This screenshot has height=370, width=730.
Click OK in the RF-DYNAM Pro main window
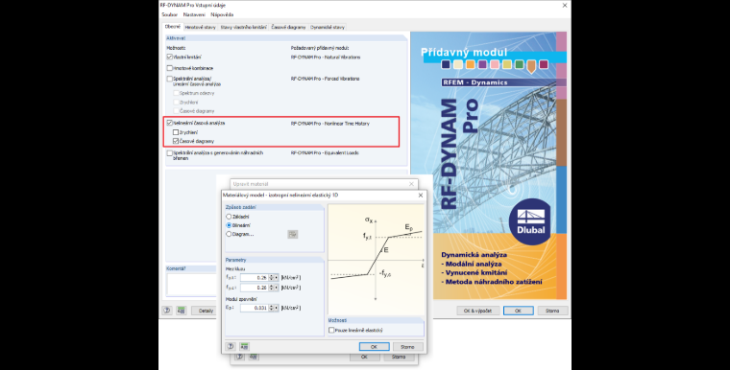[518, 311]
